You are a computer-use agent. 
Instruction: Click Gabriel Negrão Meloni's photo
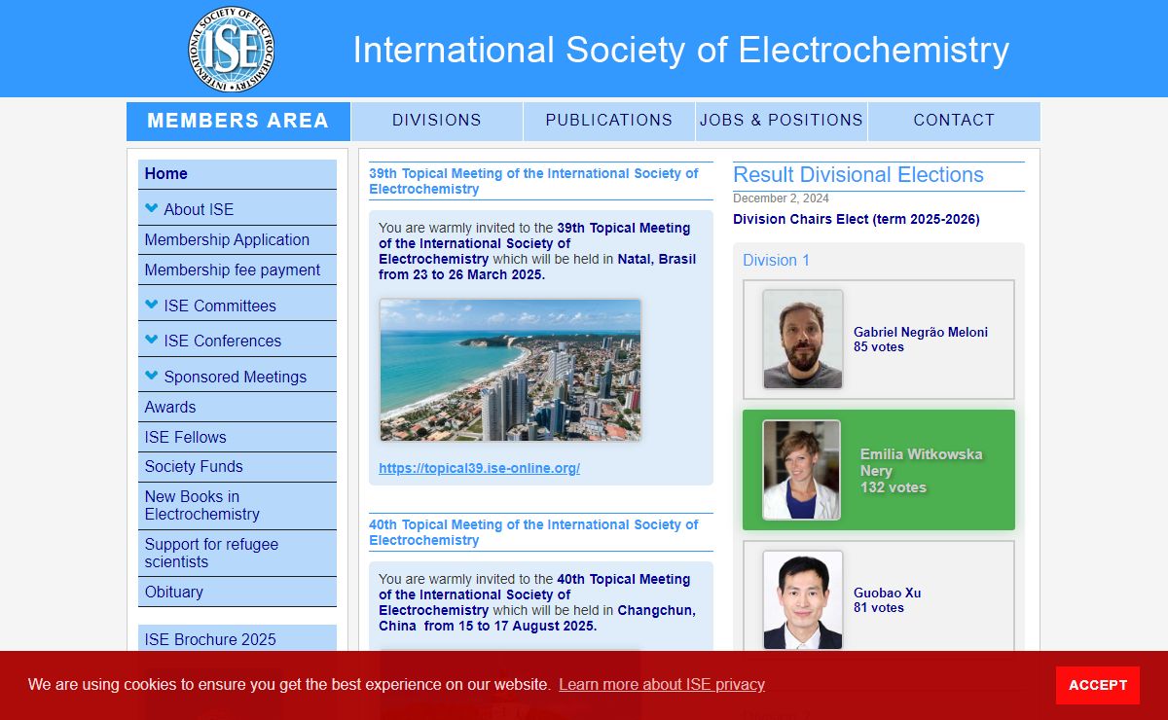803,339
